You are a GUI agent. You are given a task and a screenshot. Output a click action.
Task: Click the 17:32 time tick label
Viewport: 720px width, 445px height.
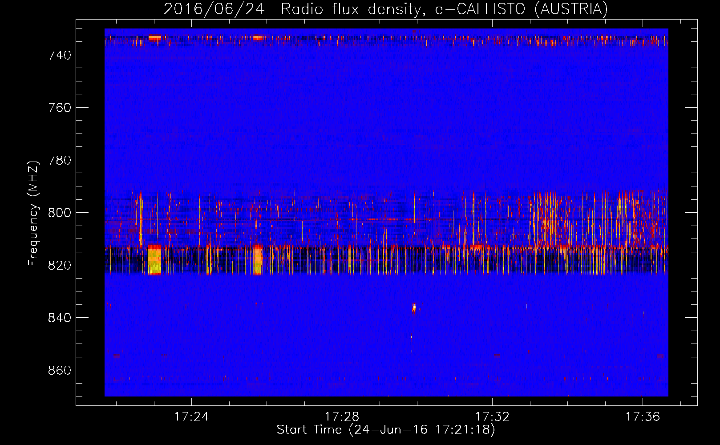[x=492, y=417]
